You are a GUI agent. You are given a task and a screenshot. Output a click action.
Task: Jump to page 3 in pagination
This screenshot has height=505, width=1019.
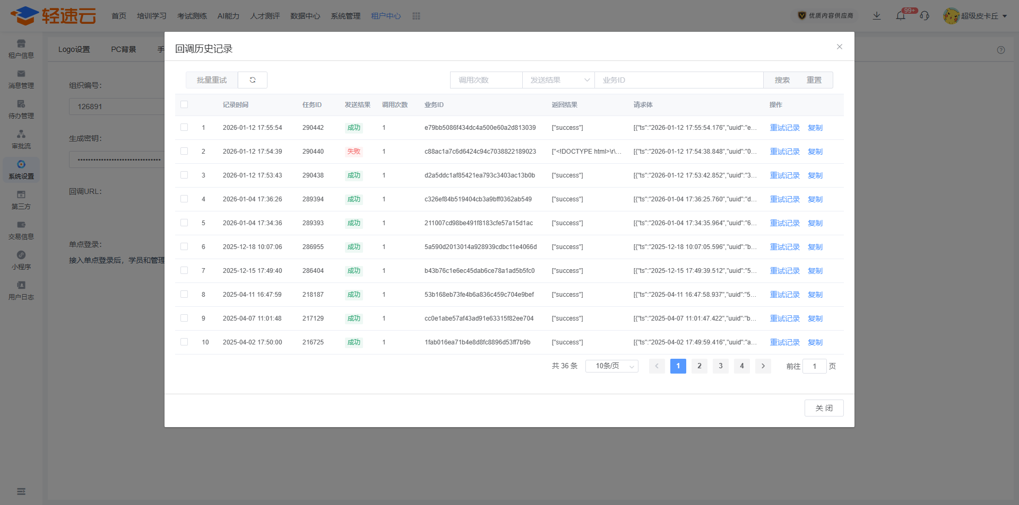point(720,366)
